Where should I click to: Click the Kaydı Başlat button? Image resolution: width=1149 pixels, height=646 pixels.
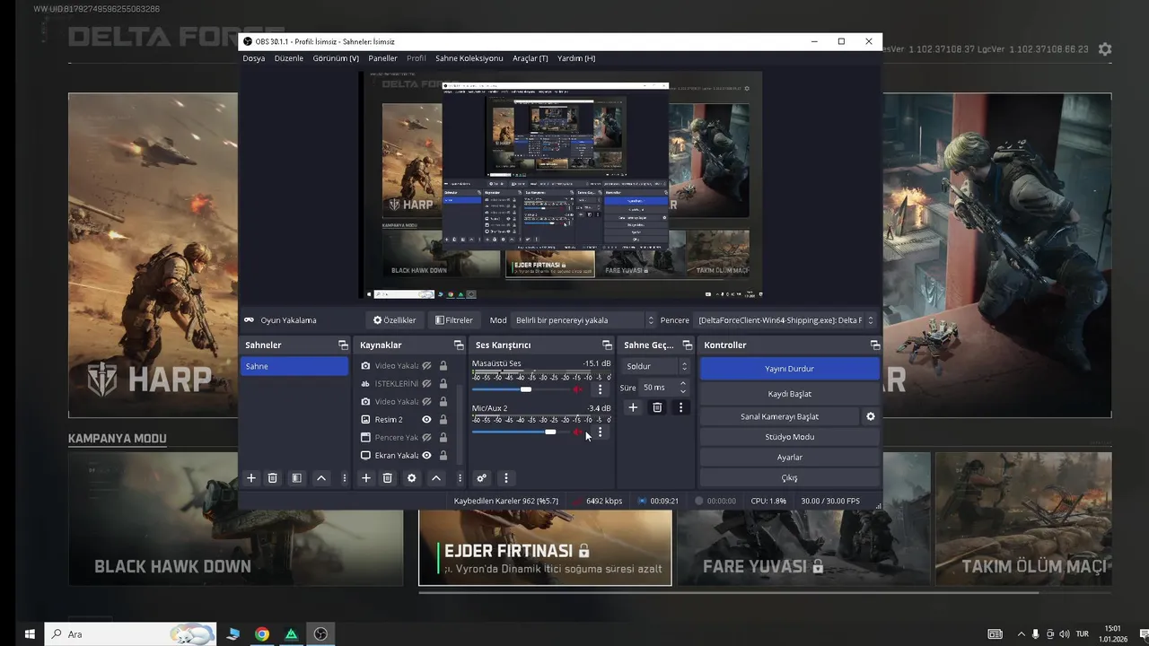[x=789, y=394]
